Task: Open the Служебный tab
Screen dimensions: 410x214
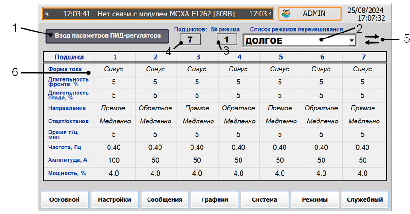Action: (365, 200)
